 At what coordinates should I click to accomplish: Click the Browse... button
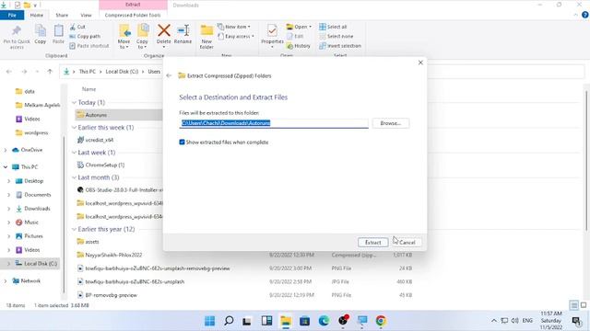point(391,123)
